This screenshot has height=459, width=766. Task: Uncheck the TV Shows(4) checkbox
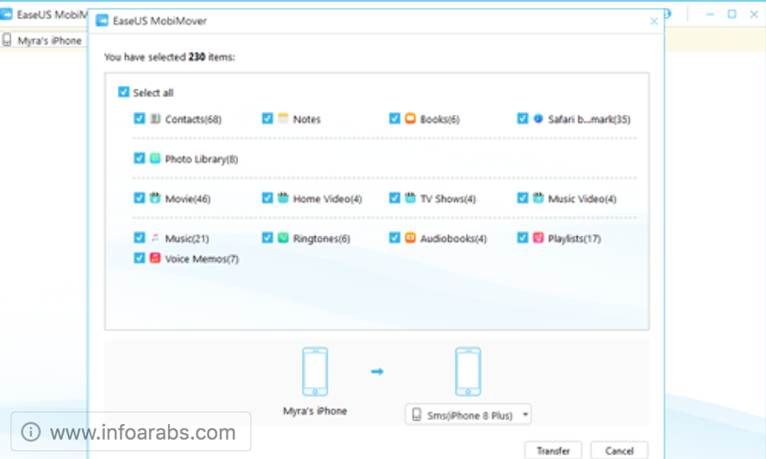[395, 198]
